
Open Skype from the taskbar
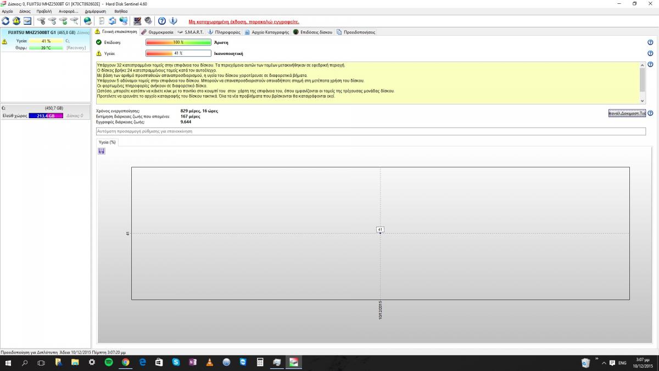point(176,363)
